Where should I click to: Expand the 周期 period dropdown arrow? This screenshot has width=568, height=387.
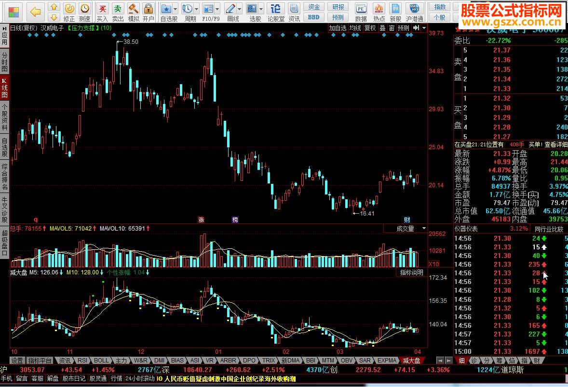pos(197,9)
